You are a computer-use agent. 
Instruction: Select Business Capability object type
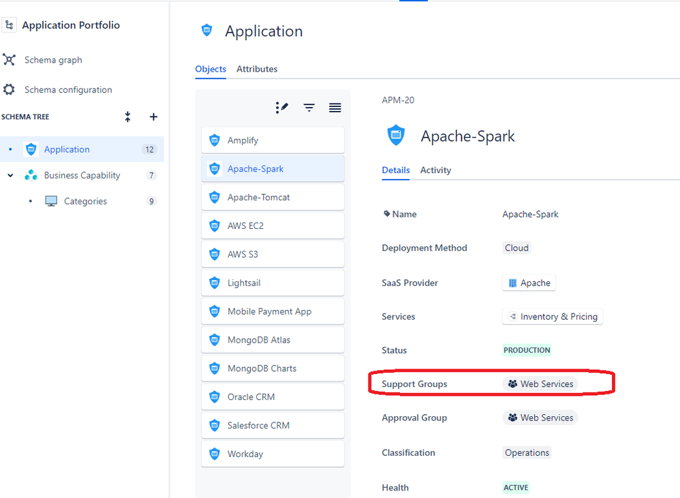[82, 175]
